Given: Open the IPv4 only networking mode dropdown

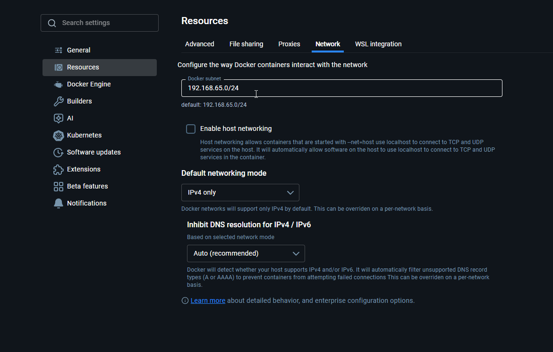Looking at the screenshot, I should [240, 192].
